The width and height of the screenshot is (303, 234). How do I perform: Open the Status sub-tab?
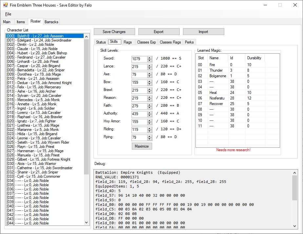click(101, 42)
